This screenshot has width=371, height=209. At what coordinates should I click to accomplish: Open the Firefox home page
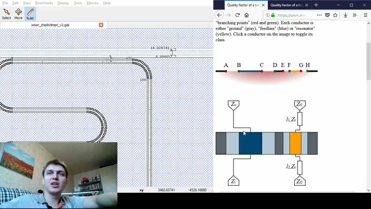coord(247,15)
